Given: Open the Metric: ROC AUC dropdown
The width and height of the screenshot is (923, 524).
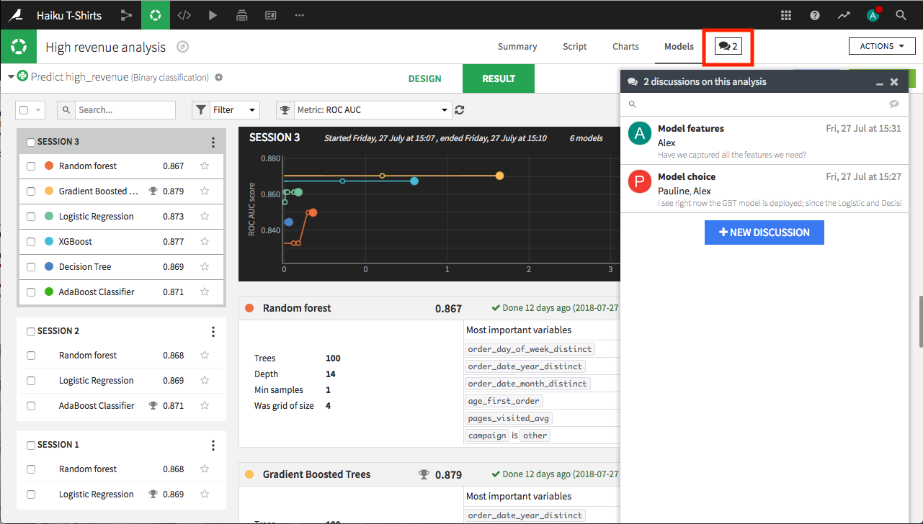Looking at the screenshot, I should tap(364, 110).
